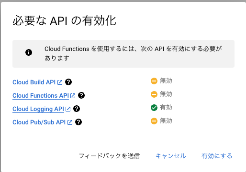Show help for Cloud Functions API
Image resolution: width=246 pixels, height=172 pixels.
(81, 95)
